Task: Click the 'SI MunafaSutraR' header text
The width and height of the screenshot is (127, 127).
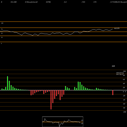Action: pyautogui.click(x=31, y=2)
